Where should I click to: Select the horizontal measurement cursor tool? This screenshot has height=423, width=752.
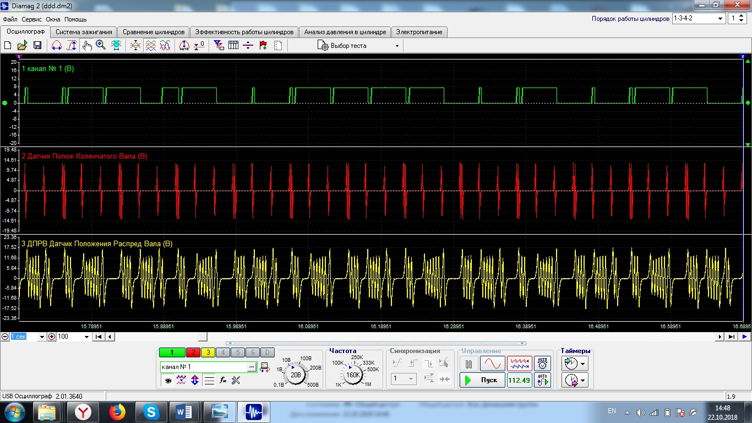tap(56, 46)
